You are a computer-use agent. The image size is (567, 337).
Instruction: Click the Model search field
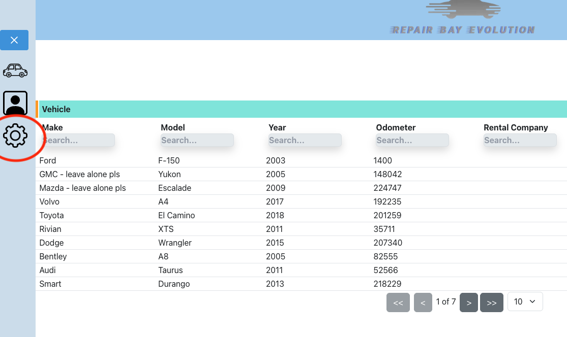pos(197,140)
